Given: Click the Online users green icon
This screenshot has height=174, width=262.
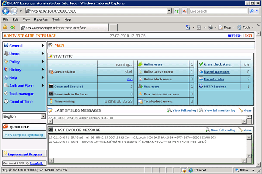Looking at the screenshot, I should tap(141, 64).
